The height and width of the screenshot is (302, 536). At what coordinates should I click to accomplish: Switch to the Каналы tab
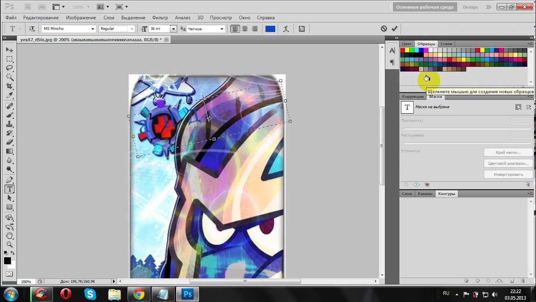click(x=425, y=194)
